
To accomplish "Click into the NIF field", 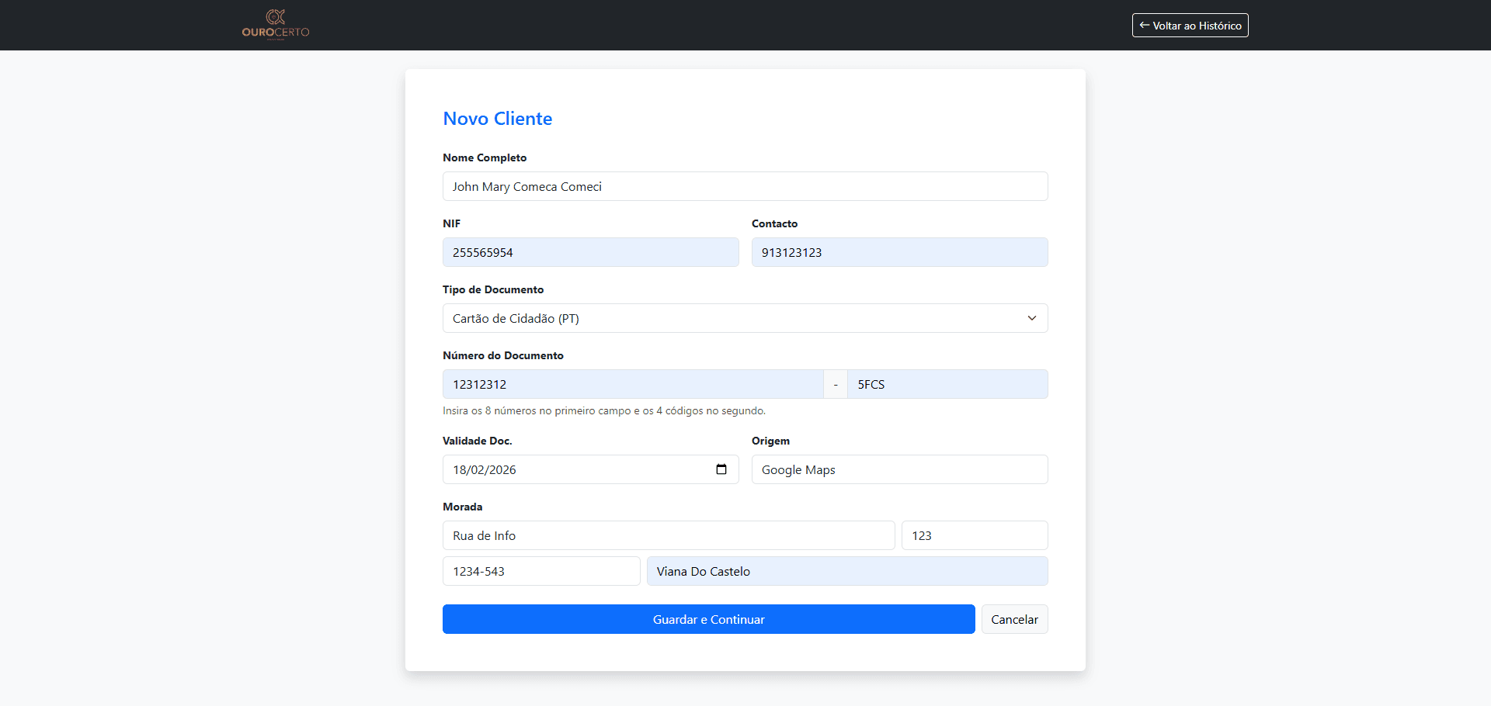I will click(590, 252).
